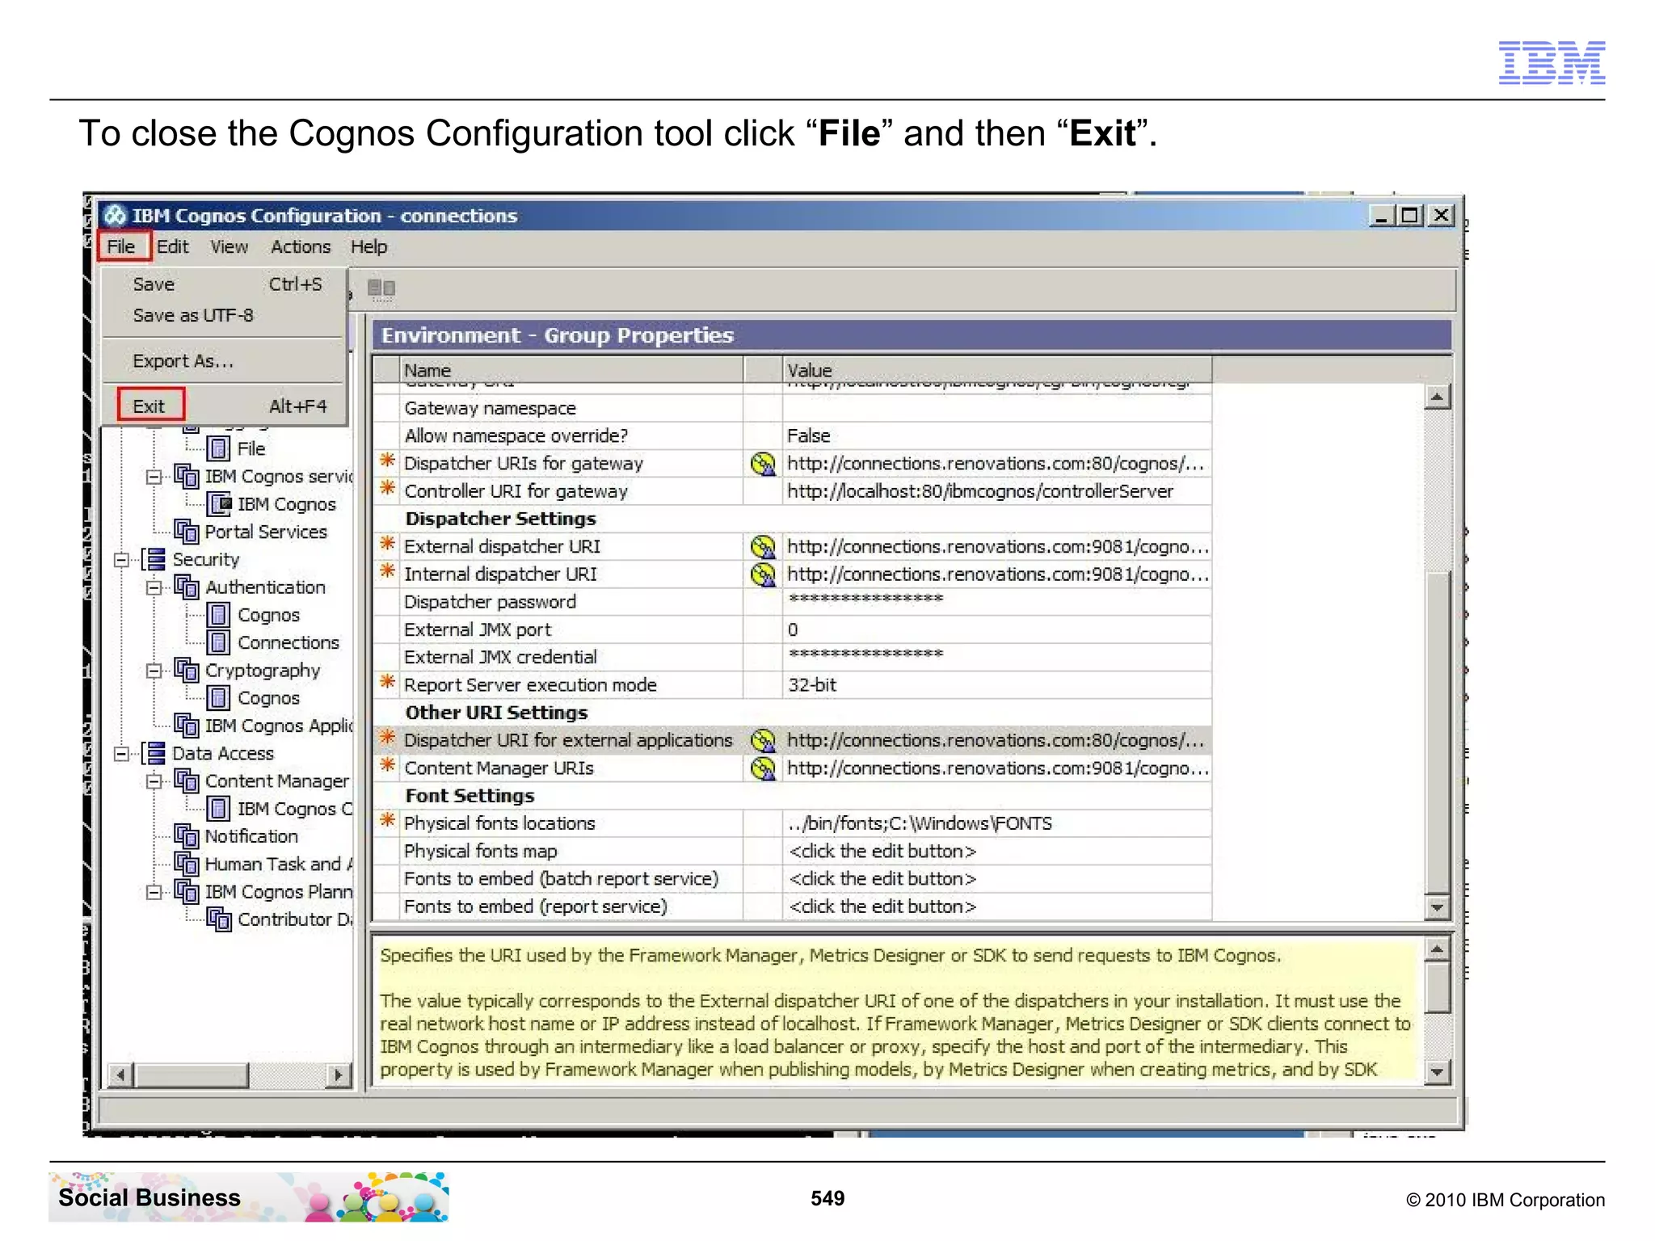The width and height of the screenshot is (1655, 1241).
Task: Click the greyed toolbar icon beside the menu
Action: [x=381, y=288]
